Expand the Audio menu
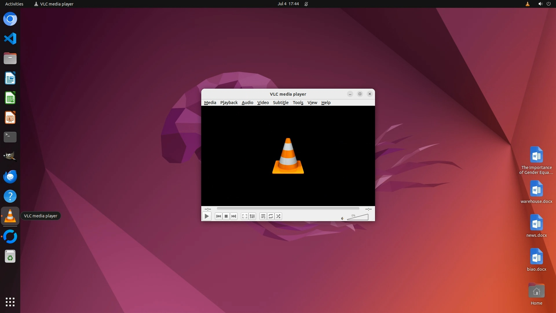 pyautogui.click(x=247, y=103)
